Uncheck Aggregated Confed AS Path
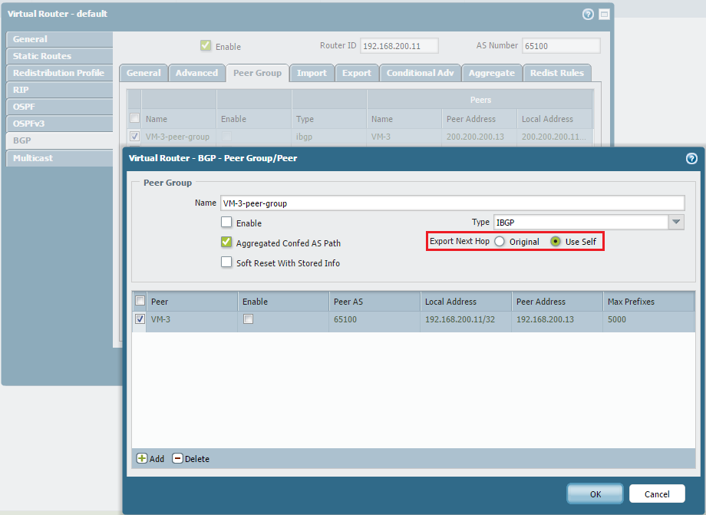The height and width of the screenshot is (515, 706). tap(226, 243)
